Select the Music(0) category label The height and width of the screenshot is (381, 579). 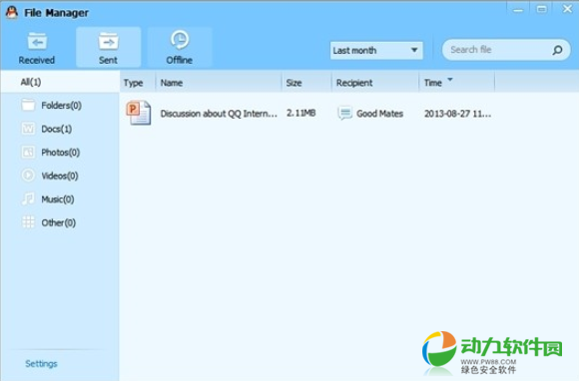coord(58,199)
